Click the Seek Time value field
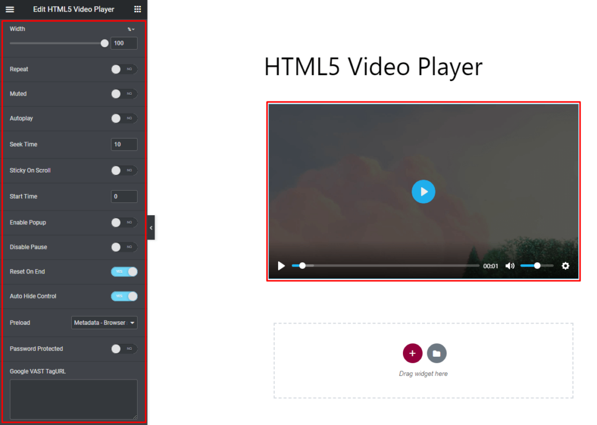This screenshot has width=597, height=425. tap(124, 144)
